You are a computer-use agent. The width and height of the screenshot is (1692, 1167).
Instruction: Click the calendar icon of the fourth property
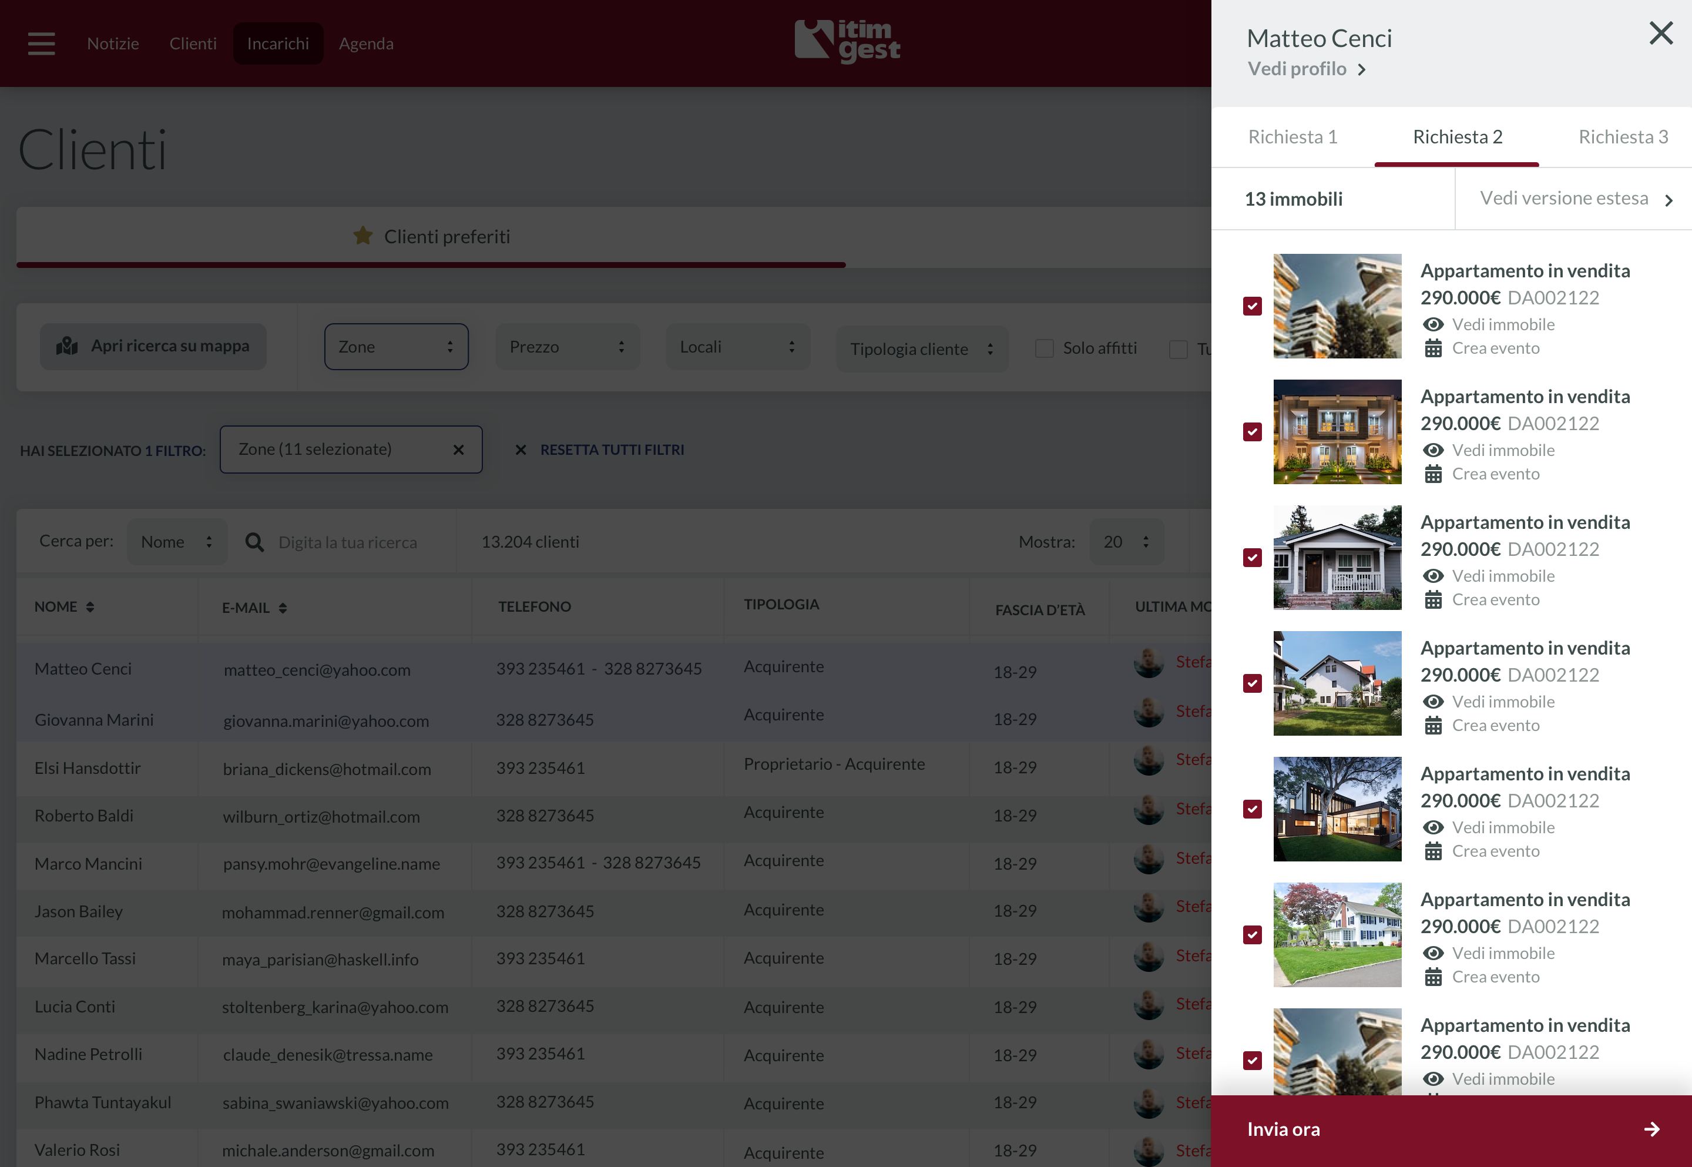(1433, 726)
